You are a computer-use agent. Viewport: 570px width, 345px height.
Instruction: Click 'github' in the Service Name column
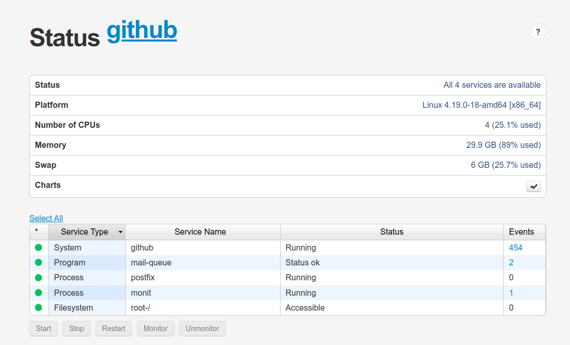142,247
